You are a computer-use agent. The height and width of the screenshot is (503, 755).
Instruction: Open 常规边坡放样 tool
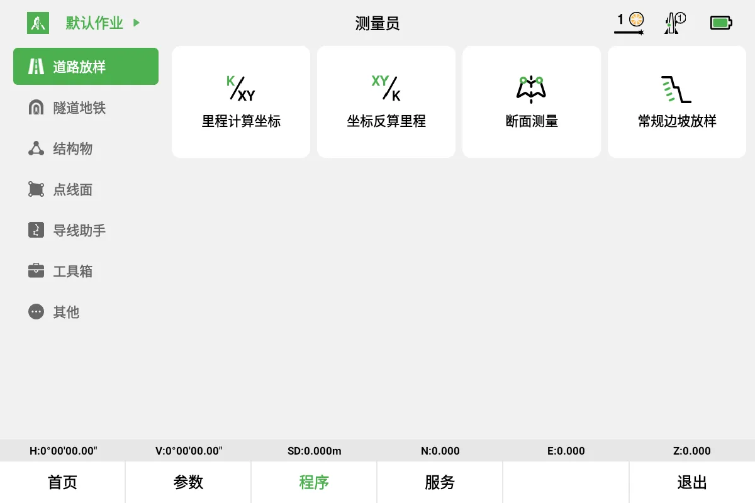[677, 102]
